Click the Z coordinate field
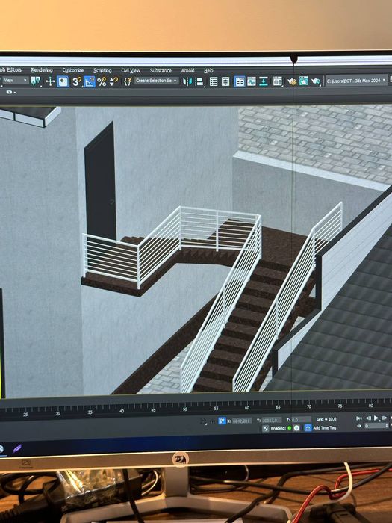This screenshot has height=523, width=392. click(x=302, y=420)
